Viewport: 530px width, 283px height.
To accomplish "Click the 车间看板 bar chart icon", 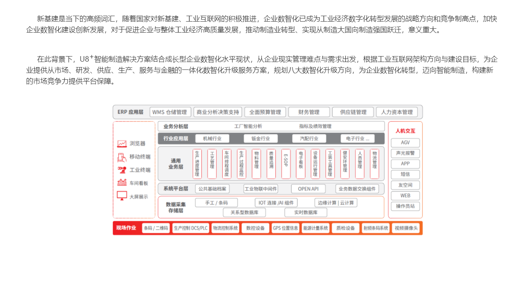I will click(122, 183).
